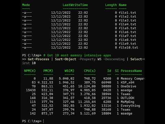Click the Mode column header
Screen dimensions: 165x124
26,5
